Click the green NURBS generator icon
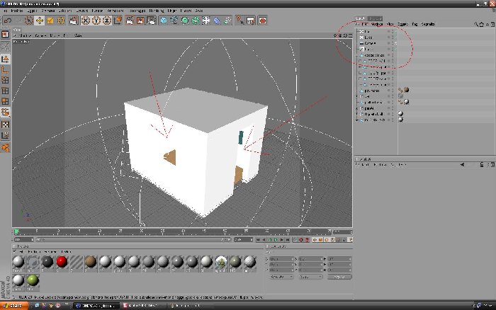The image size is (496, 310). (185, 21)
